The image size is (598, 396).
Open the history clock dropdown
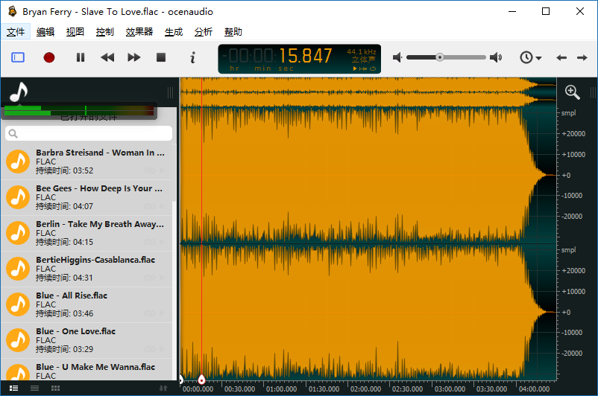coord(530,57)
